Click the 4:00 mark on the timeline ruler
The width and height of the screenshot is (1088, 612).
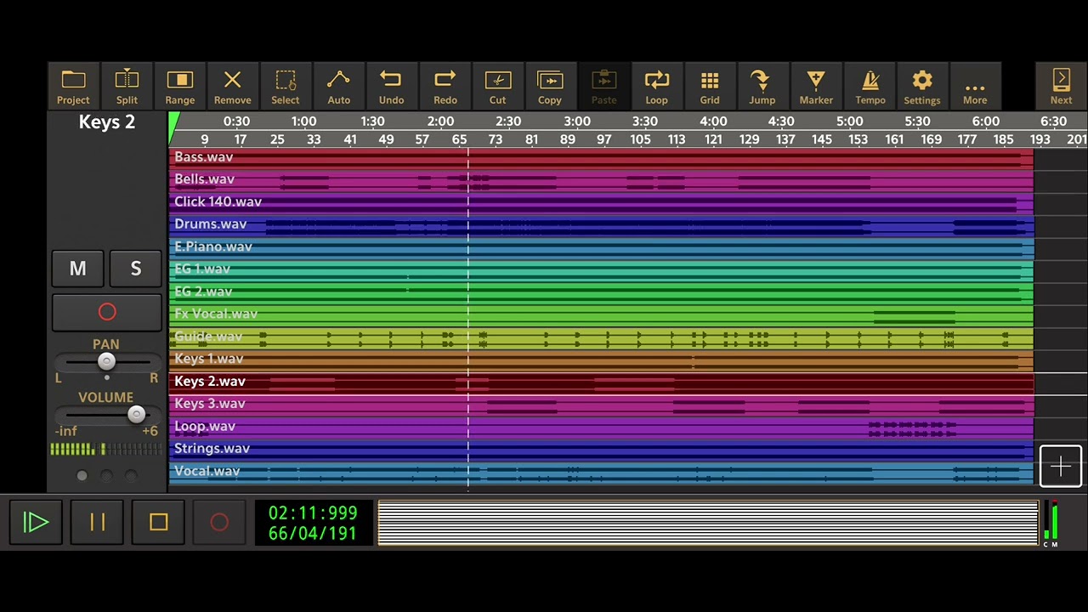coord(713,122)
